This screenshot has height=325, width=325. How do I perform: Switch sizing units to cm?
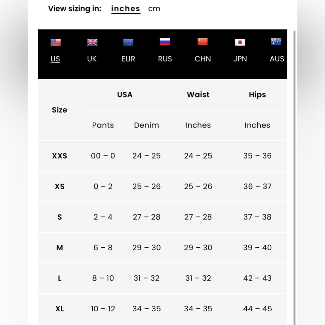154,9
